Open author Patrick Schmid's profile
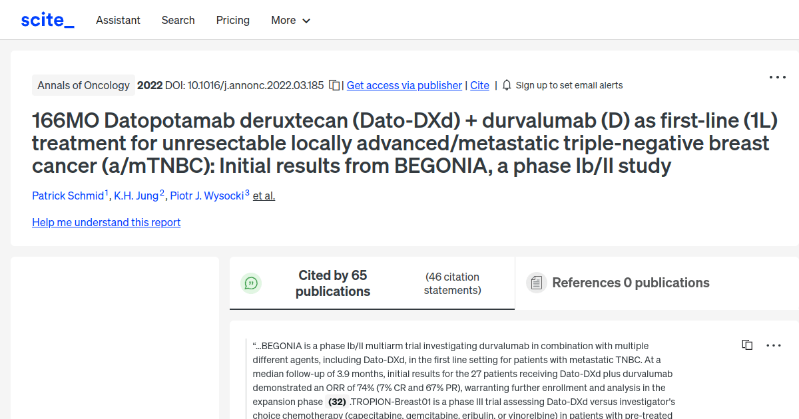 pyautogui.click(x=68, y=196)
